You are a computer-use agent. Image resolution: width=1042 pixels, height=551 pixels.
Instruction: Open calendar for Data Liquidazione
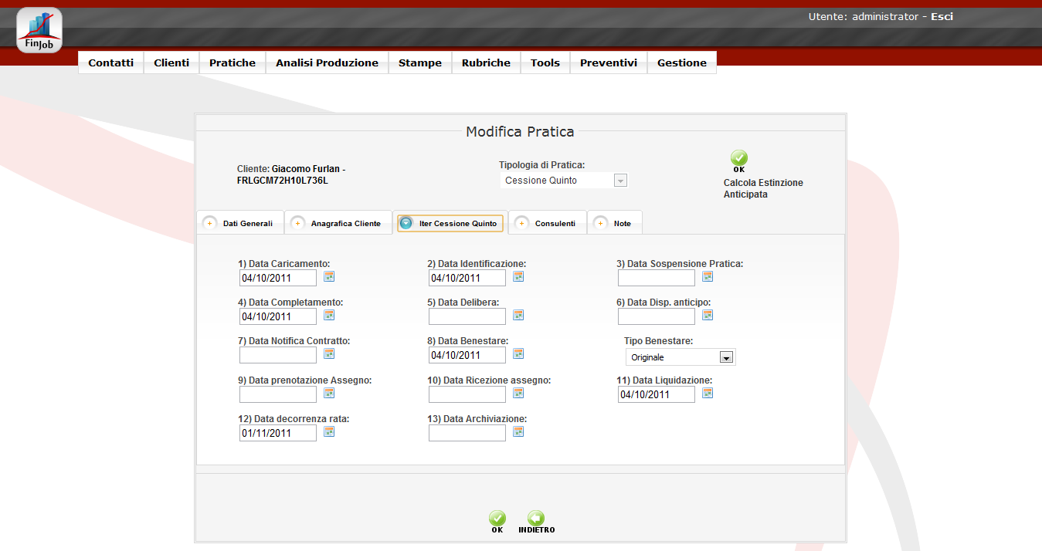pyautogui.click(x=708, y=393)
